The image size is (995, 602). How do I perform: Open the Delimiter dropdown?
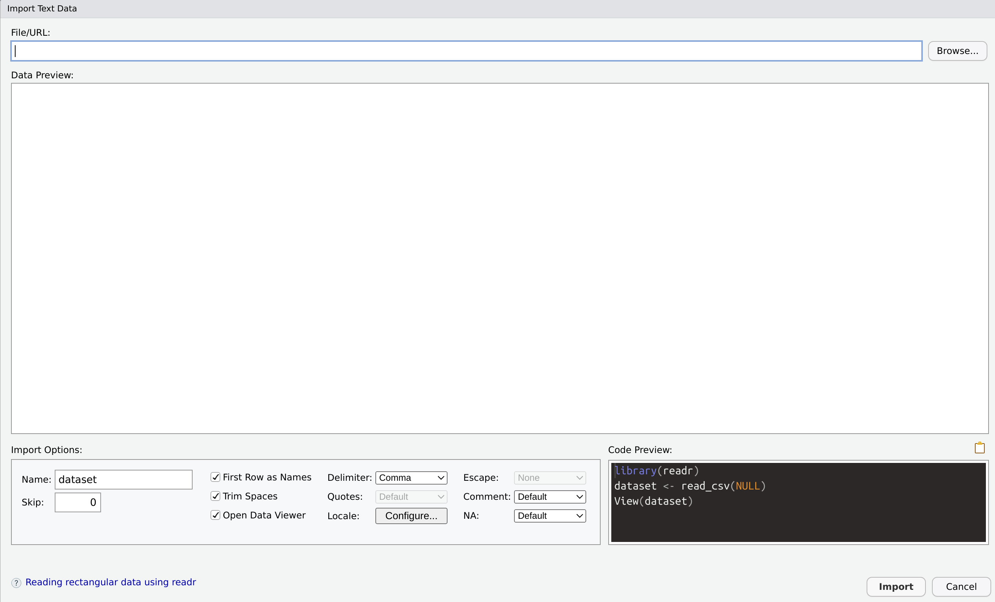pyautogui.click(x=411, y=478)
